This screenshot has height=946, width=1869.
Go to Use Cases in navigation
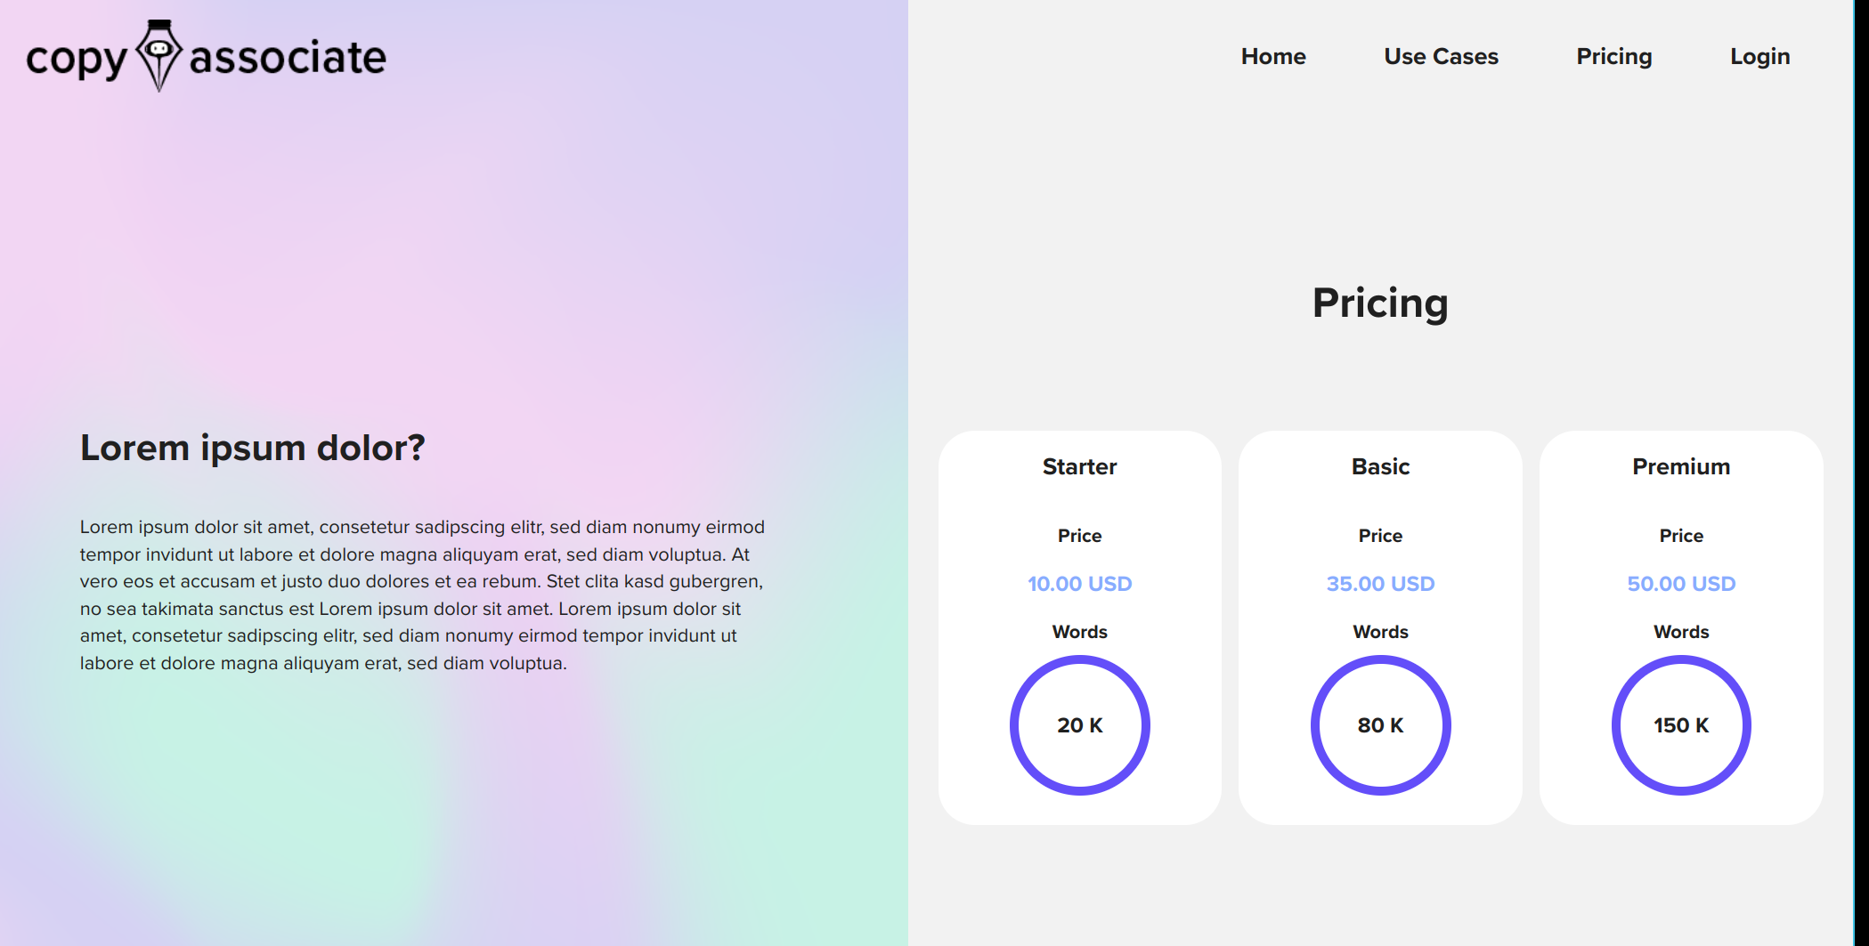[1441, 56]
